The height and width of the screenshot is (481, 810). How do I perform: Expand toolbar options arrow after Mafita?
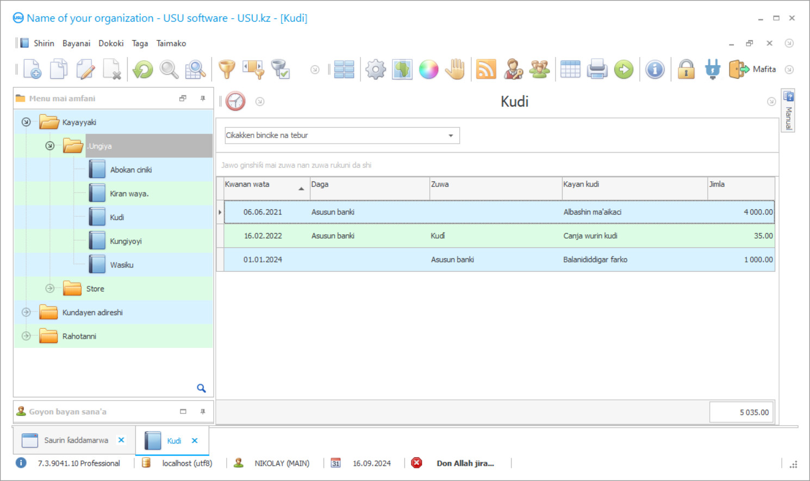[x=789, y=70]
